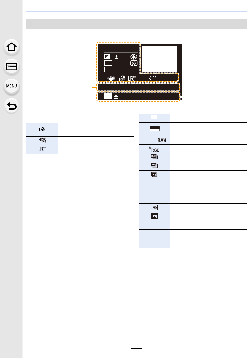Click the I.R OFF icon in the diagram
The height and width of the screenshot is (358, 247).
[x=132, y=78]
